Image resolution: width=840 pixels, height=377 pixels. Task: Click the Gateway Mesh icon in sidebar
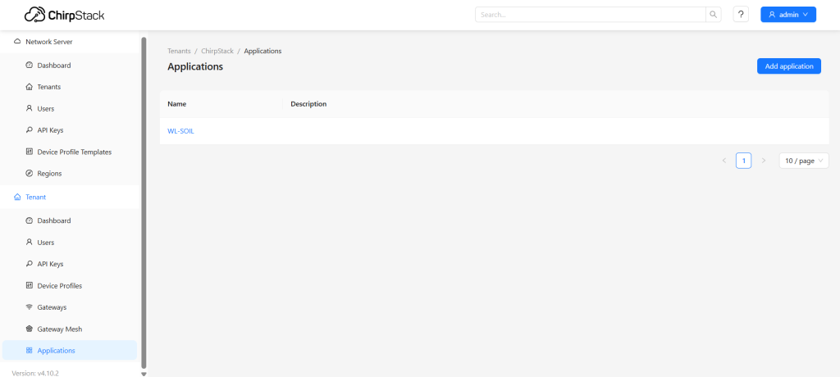[x=29, y=329]
